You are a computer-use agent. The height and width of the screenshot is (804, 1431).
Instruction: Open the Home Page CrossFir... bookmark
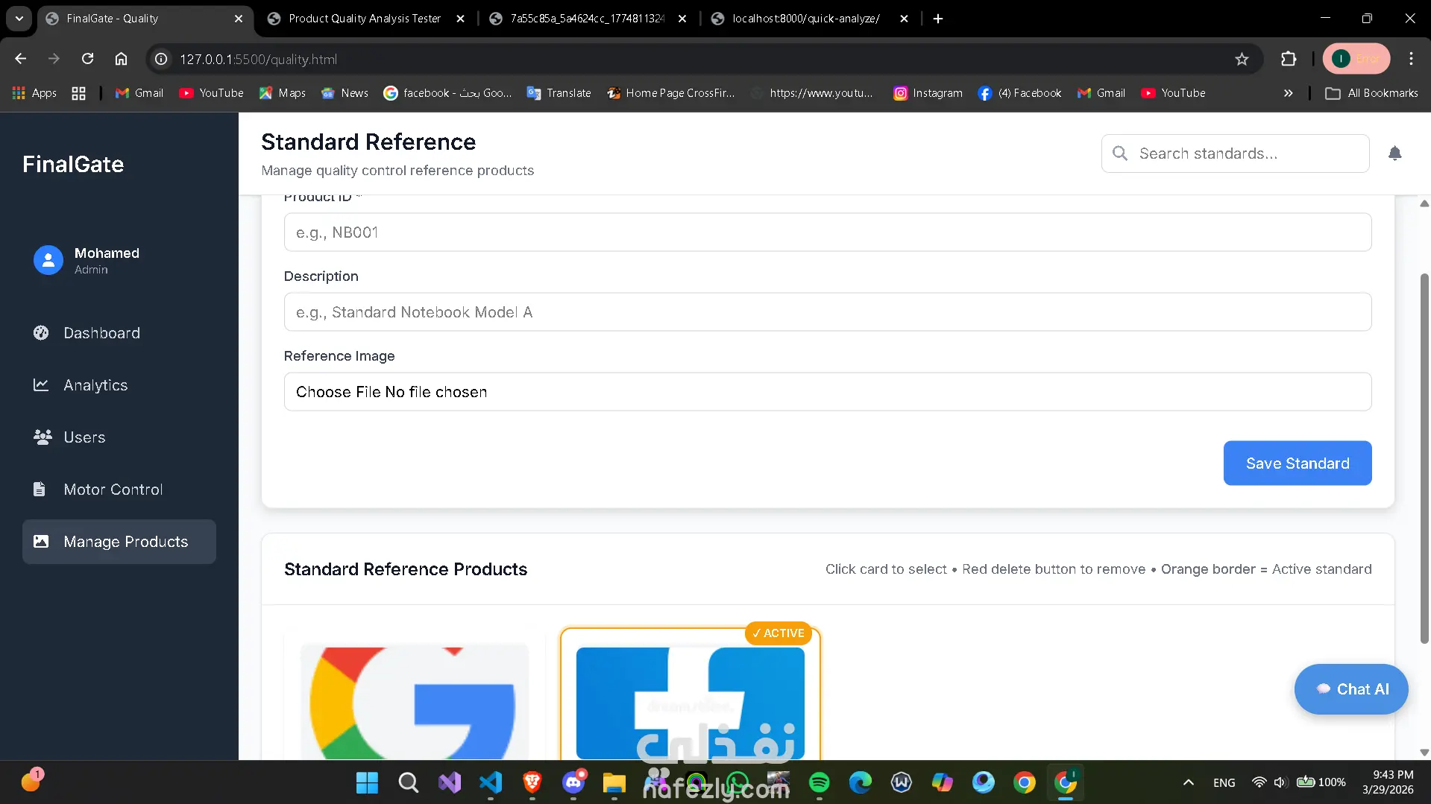pyautogui.click(x=671, y=93)
